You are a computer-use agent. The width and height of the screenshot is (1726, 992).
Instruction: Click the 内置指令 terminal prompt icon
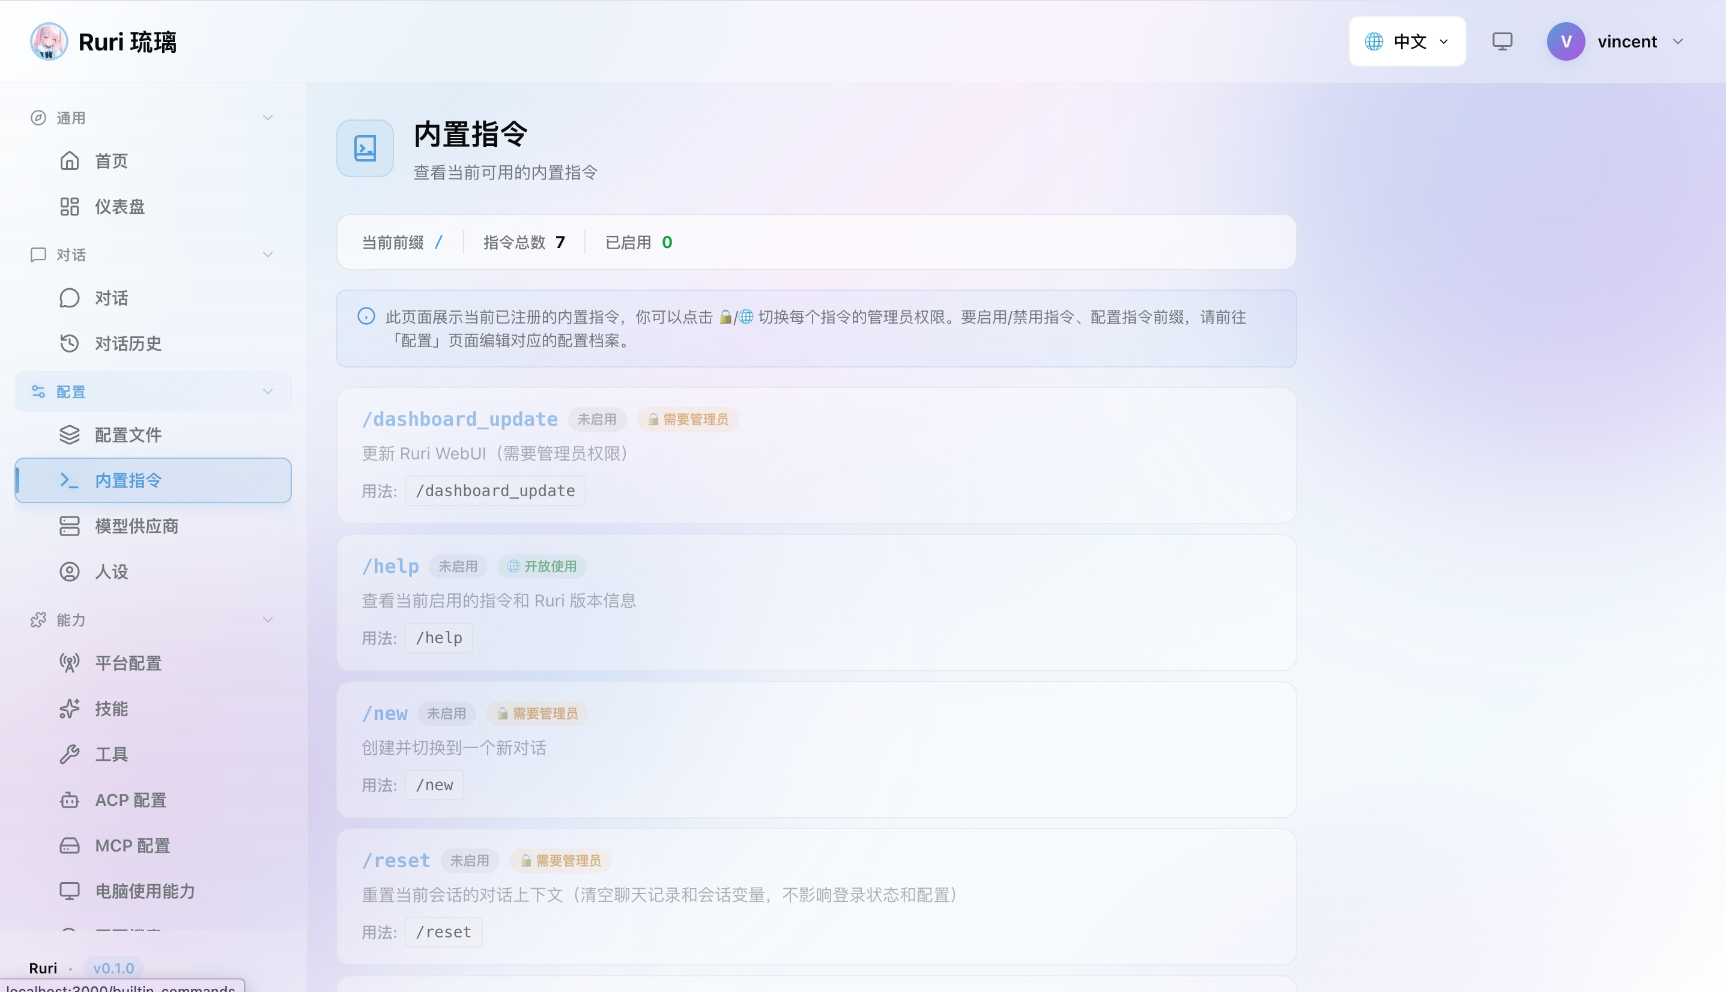tap(70, 480)
